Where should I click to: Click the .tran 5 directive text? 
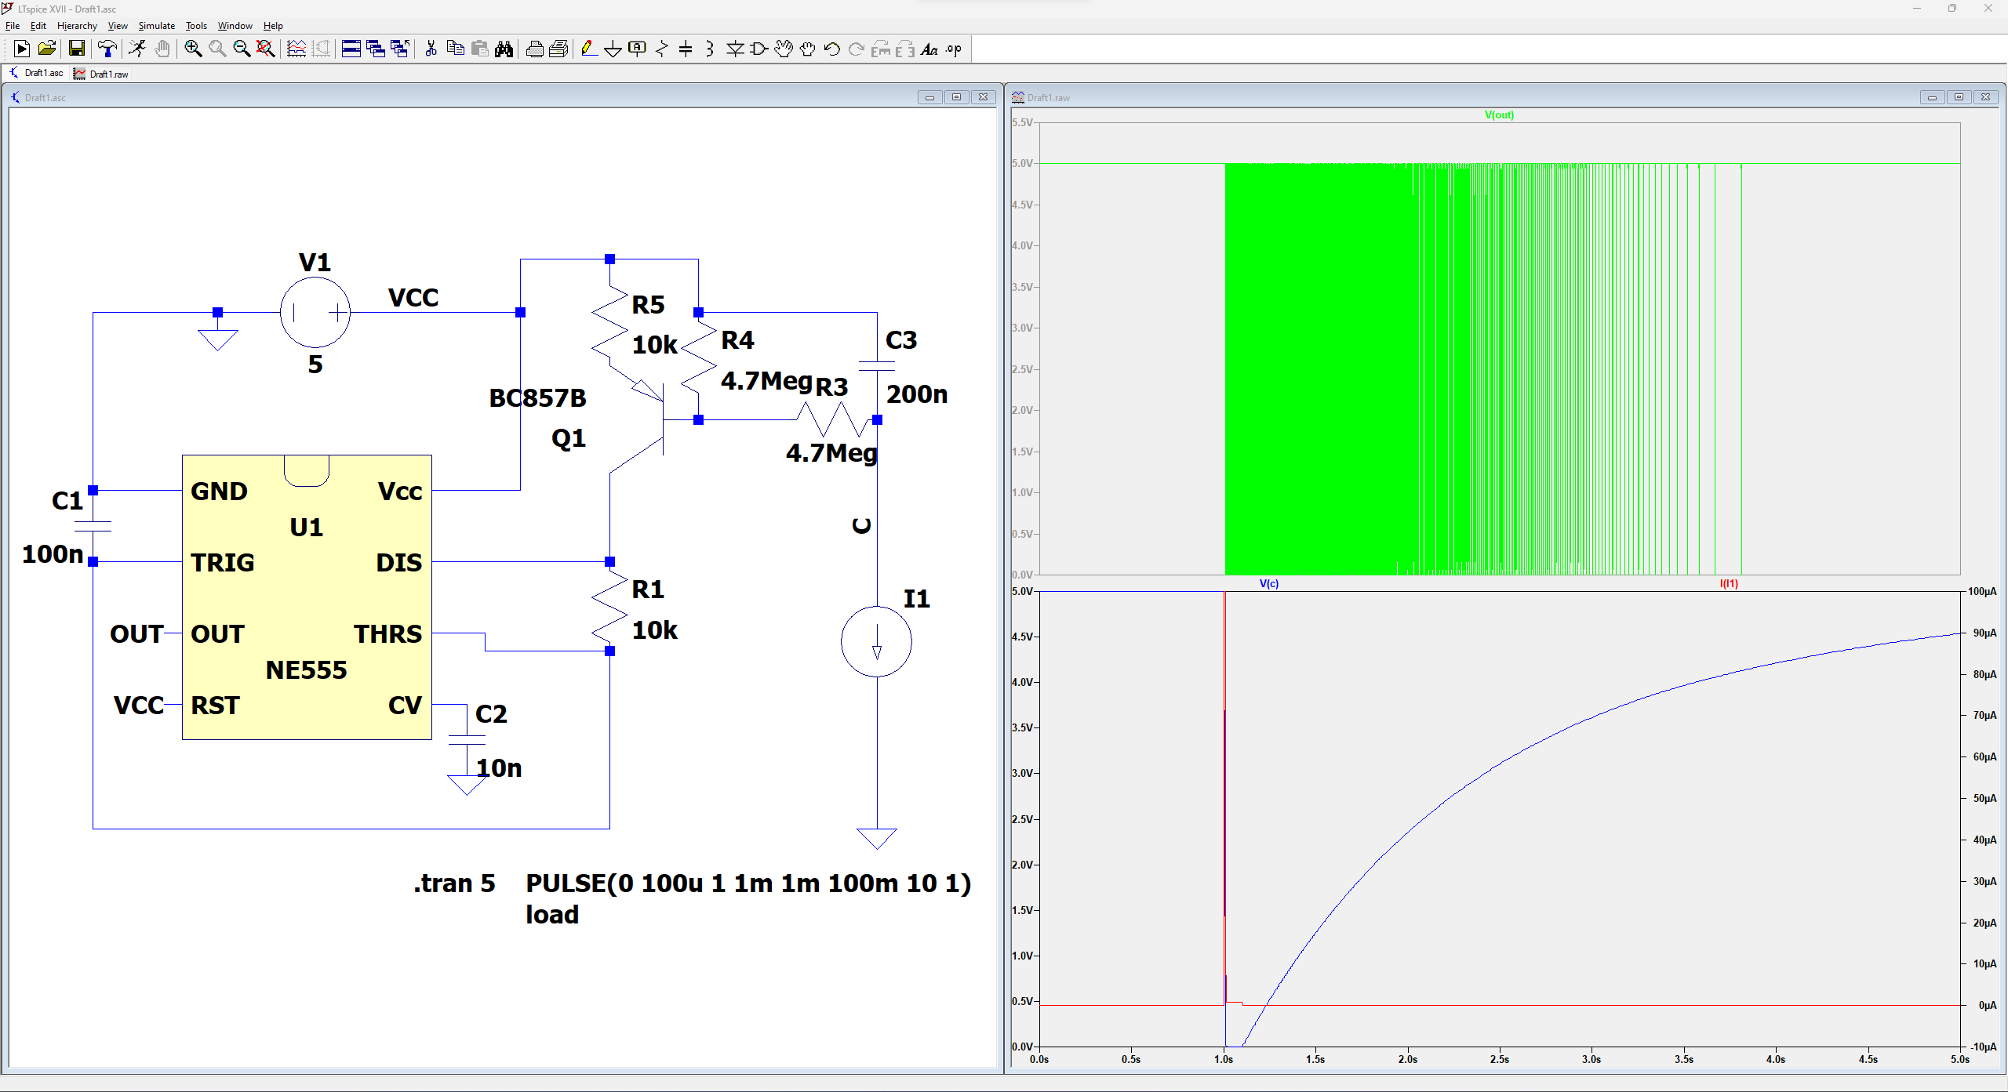coord(455,883)
